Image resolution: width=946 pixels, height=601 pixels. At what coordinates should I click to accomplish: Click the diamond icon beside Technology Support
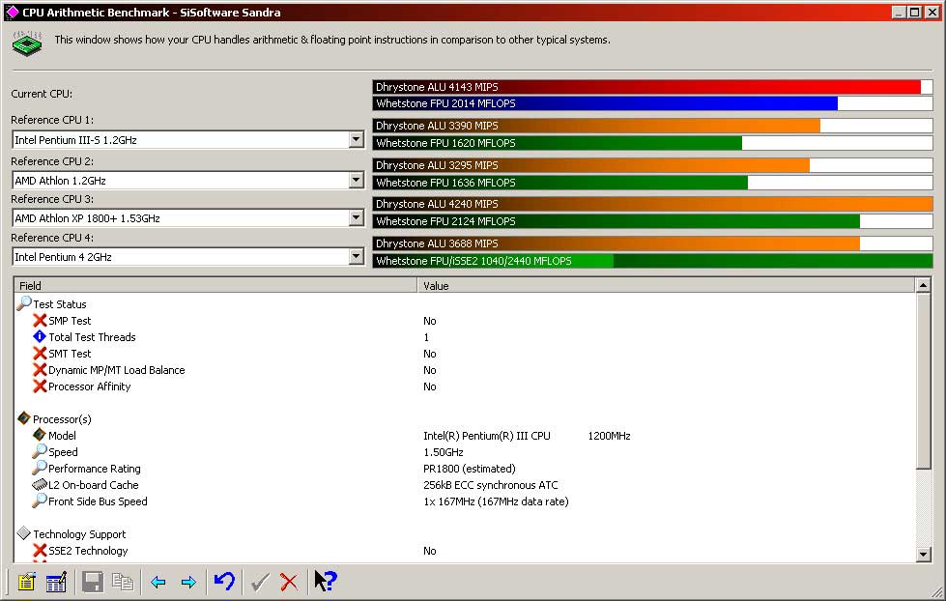24,532
